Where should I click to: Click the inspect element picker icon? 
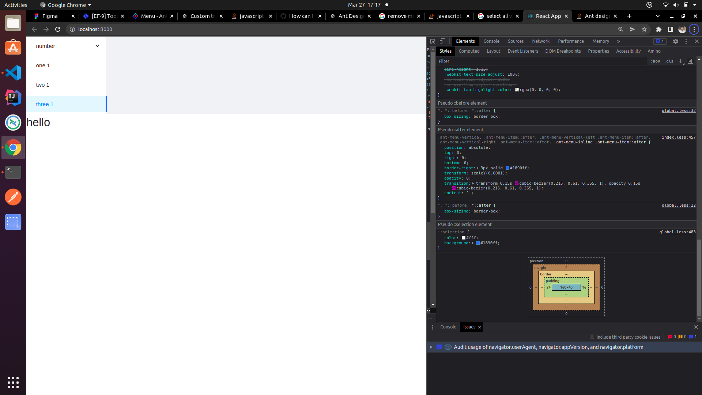pyautogui.click(x=433, y=41)
